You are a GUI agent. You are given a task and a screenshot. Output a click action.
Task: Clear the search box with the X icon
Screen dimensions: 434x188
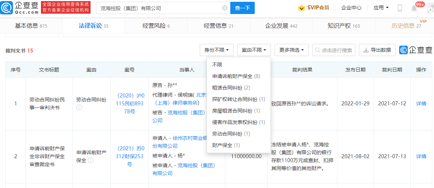click(x=225, y=8)
